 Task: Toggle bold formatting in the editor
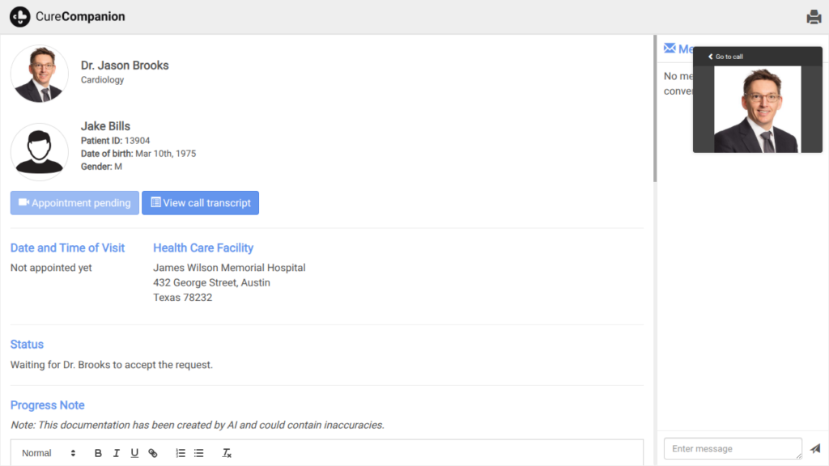(x=98, y=453)
